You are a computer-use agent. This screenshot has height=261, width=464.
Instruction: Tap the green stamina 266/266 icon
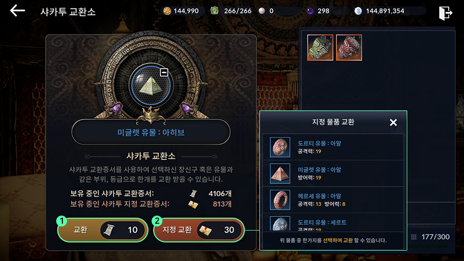pos(214,11)
